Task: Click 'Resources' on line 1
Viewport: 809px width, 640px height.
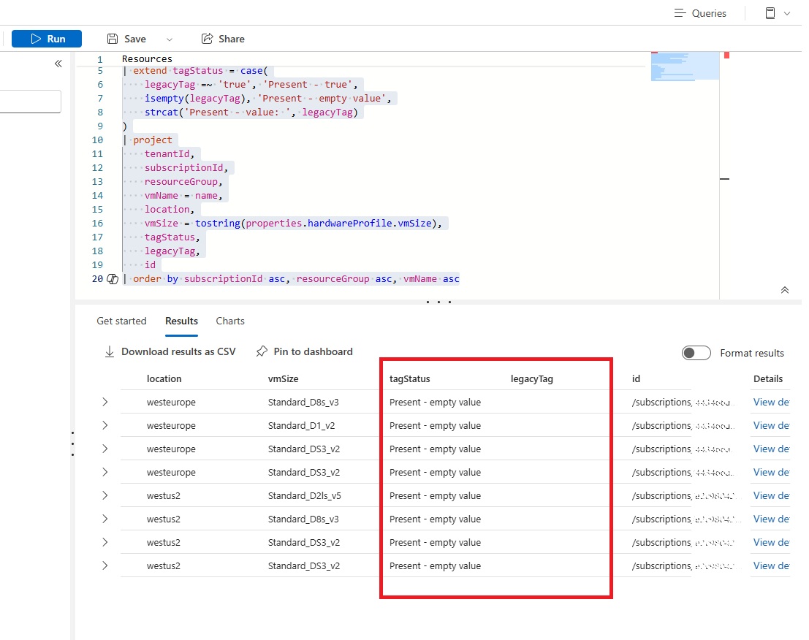Action: [x=147, y=58]
